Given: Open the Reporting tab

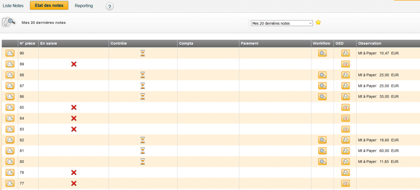Looking at the screenshot, I should click(84, 6).
